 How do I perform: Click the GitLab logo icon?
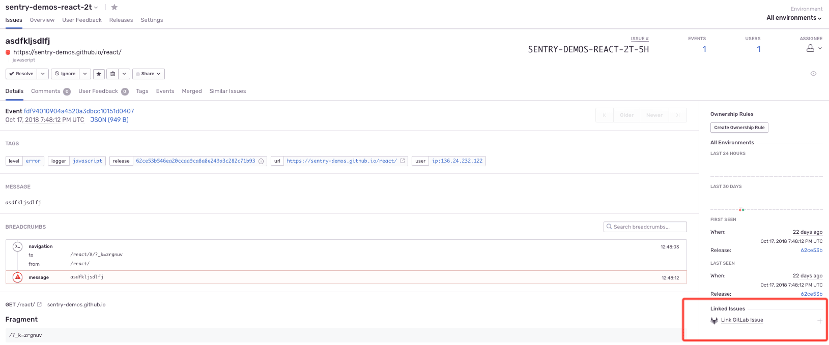click(x=714, y=320)
